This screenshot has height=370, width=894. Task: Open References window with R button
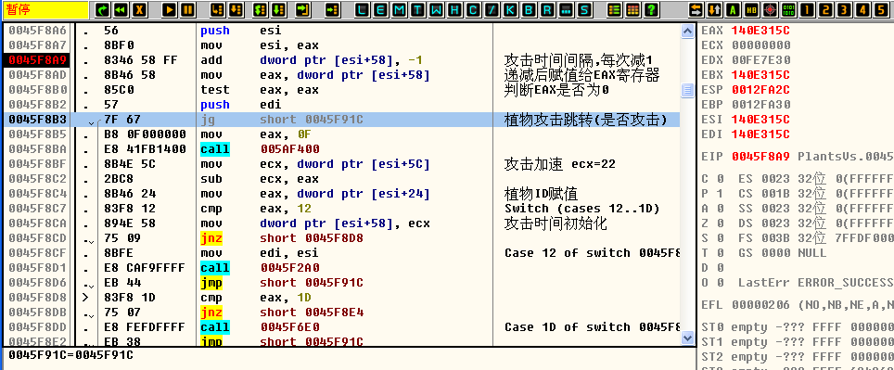(547, 9)
